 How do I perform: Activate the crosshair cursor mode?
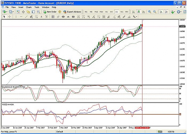pyautogui.click(x=9, y=17)
